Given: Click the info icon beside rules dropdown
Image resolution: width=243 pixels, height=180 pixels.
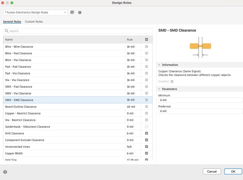Looking at the screenshot, I should pos(80,12).
